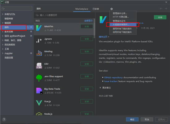This screenshot has width=170, height=124.
Task: Open the help question mark button
Action: [x=4, y=119]
